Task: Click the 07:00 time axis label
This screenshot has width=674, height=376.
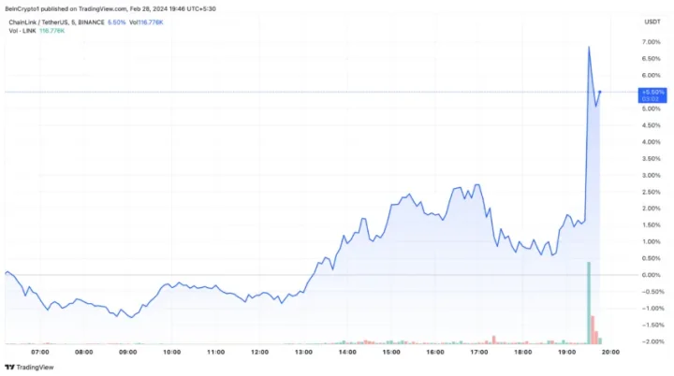Action: click(40, 353)
